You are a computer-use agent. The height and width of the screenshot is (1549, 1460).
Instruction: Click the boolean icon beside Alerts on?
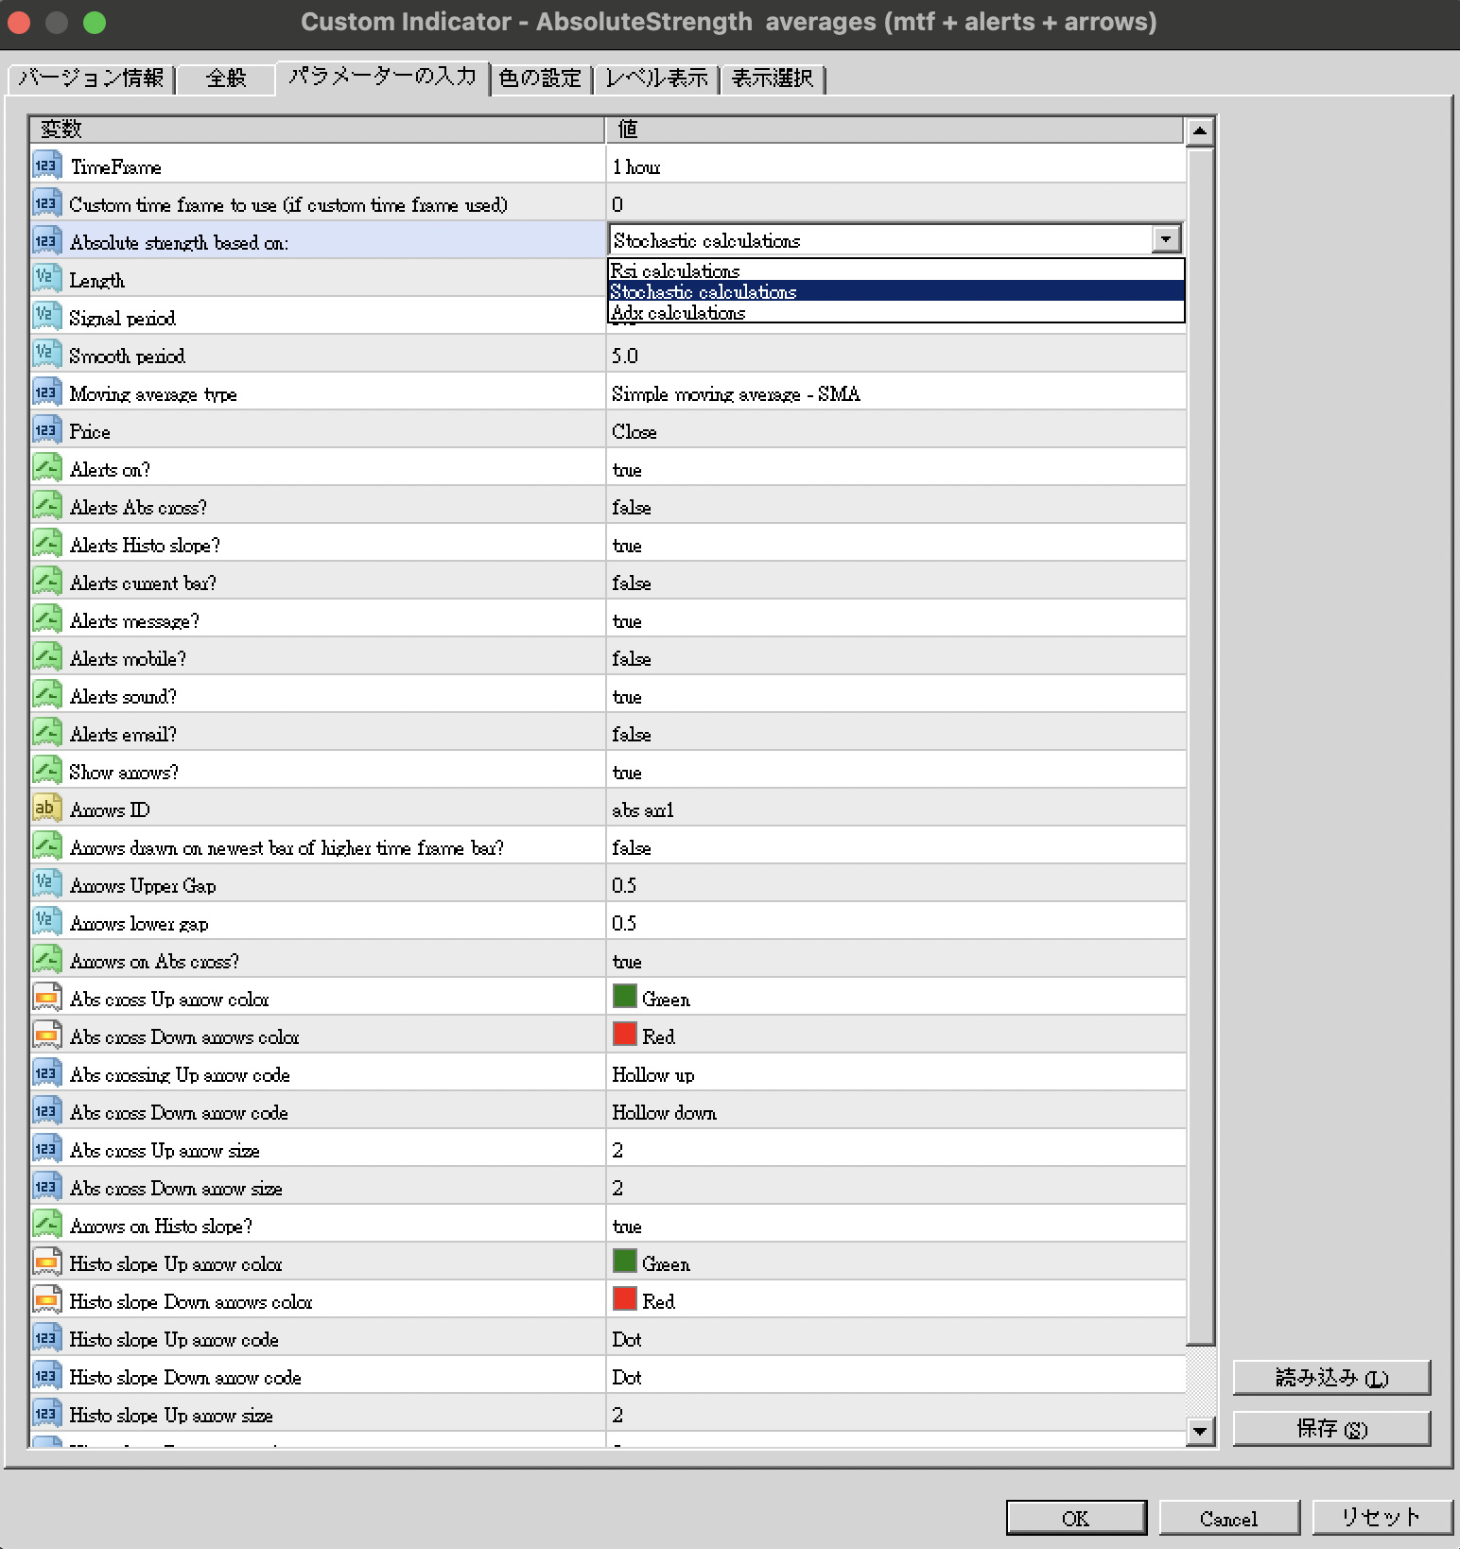[x=46, y=468]
